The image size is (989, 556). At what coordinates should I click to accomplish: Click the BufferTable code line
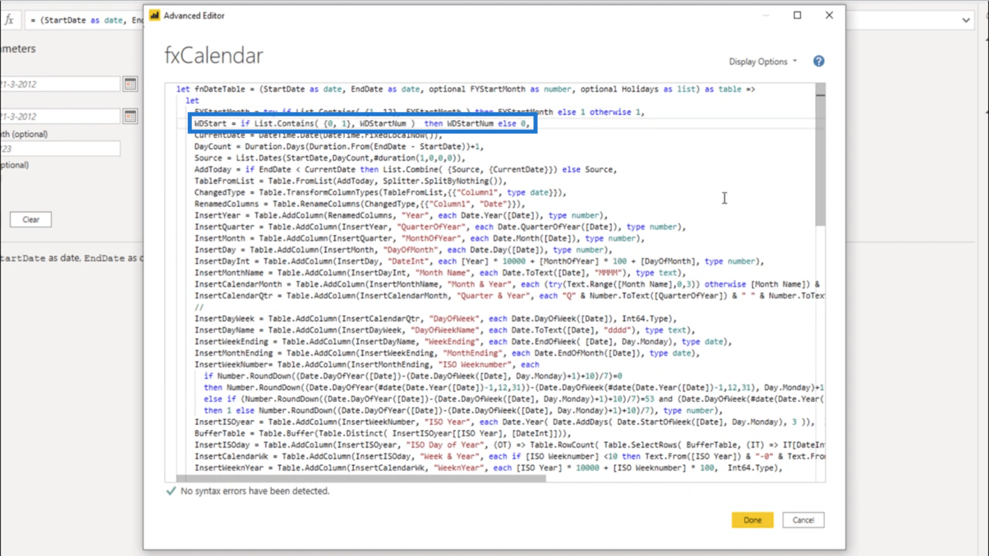click(x=383, y=433)
